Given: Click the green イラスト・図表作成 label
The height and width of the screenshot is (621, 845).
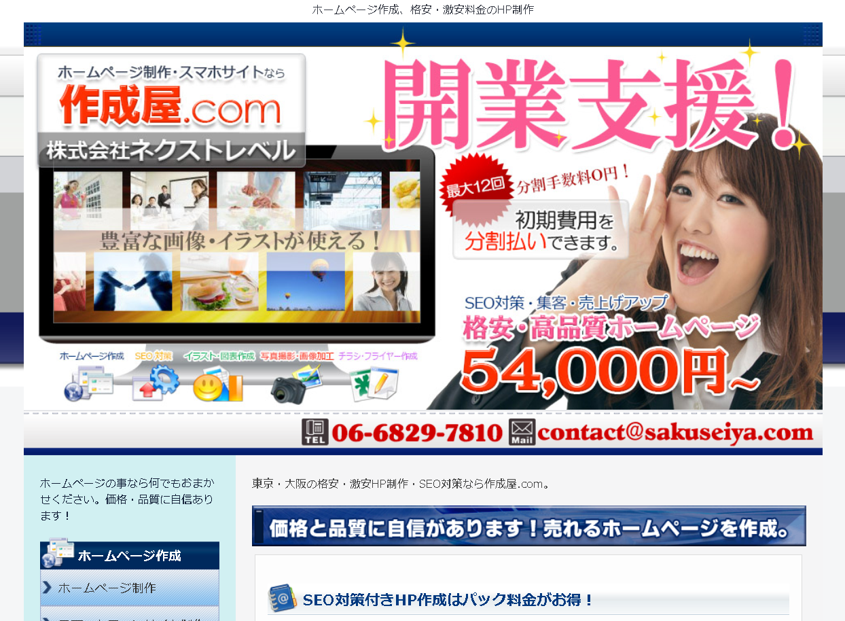Looking at the screenshot, I should point(219,356).
